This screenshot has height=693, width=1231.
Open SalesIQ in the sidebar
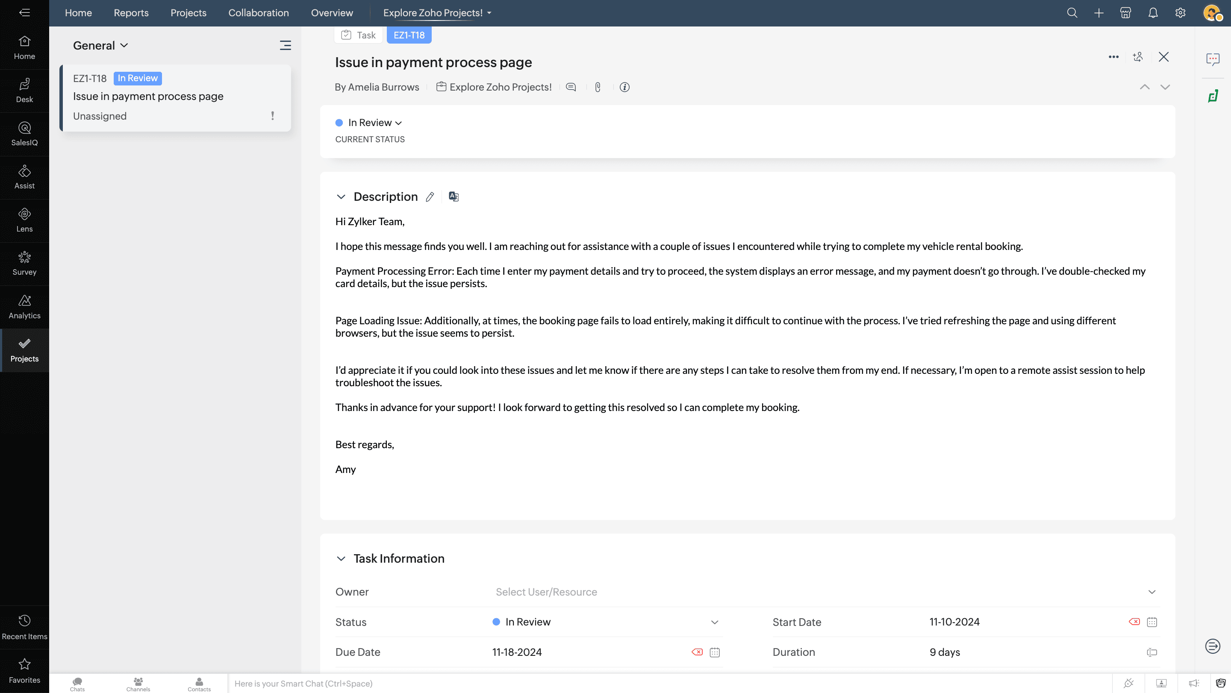tap(24, 134)
